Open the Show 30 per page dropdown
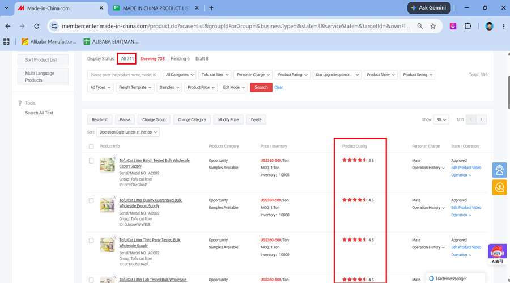Viewport: 510px width, 283px height. click(x=441, y=119)
